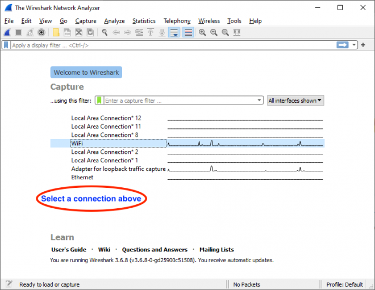This screenshot has width=375, height=290.
Task: Click the Welcome to Wireshark banner
Action: [x=86, y=73]
